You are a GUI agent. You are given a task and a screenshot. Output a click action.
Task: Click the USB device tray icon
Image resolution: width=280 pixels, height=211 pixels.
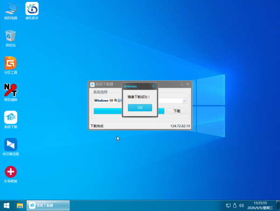click(x=235, y=205)
